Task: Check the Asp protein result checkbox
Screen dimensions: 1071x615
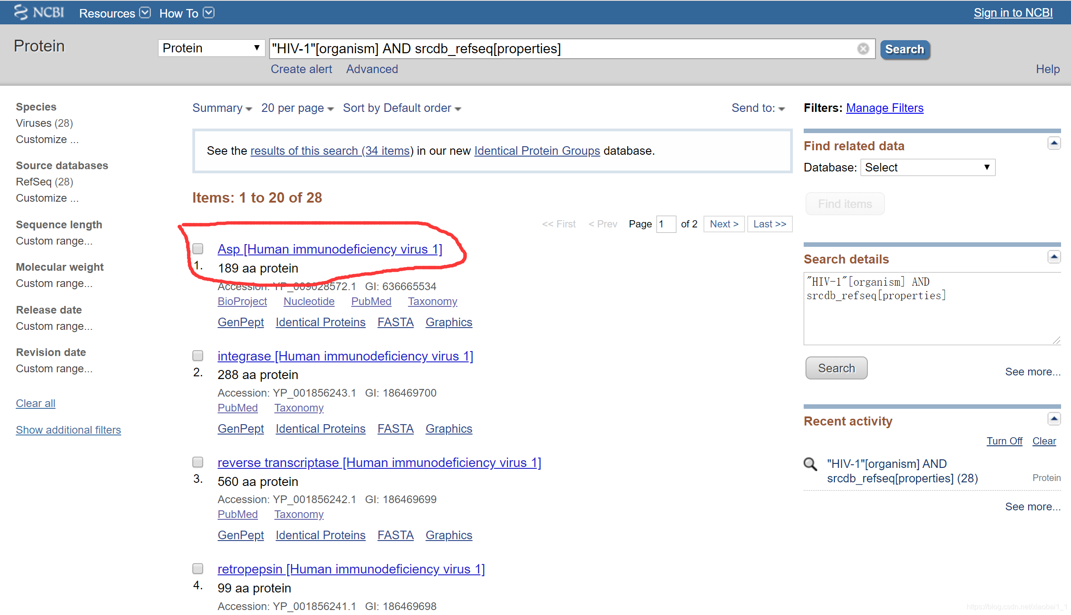Action: tap(198, 249)
